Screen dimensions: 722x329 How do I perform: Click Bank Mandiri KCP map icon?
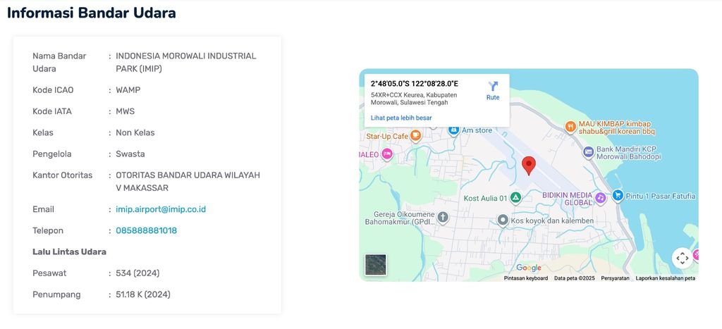[x=588, y=151]
